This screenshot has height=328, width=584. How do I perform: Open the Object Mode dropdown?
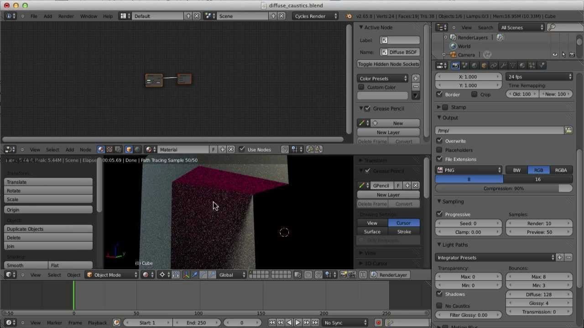coord(112,275)
